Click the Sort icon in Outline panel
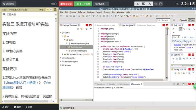This screenshot has width=196, height=110. pos(180,58)
